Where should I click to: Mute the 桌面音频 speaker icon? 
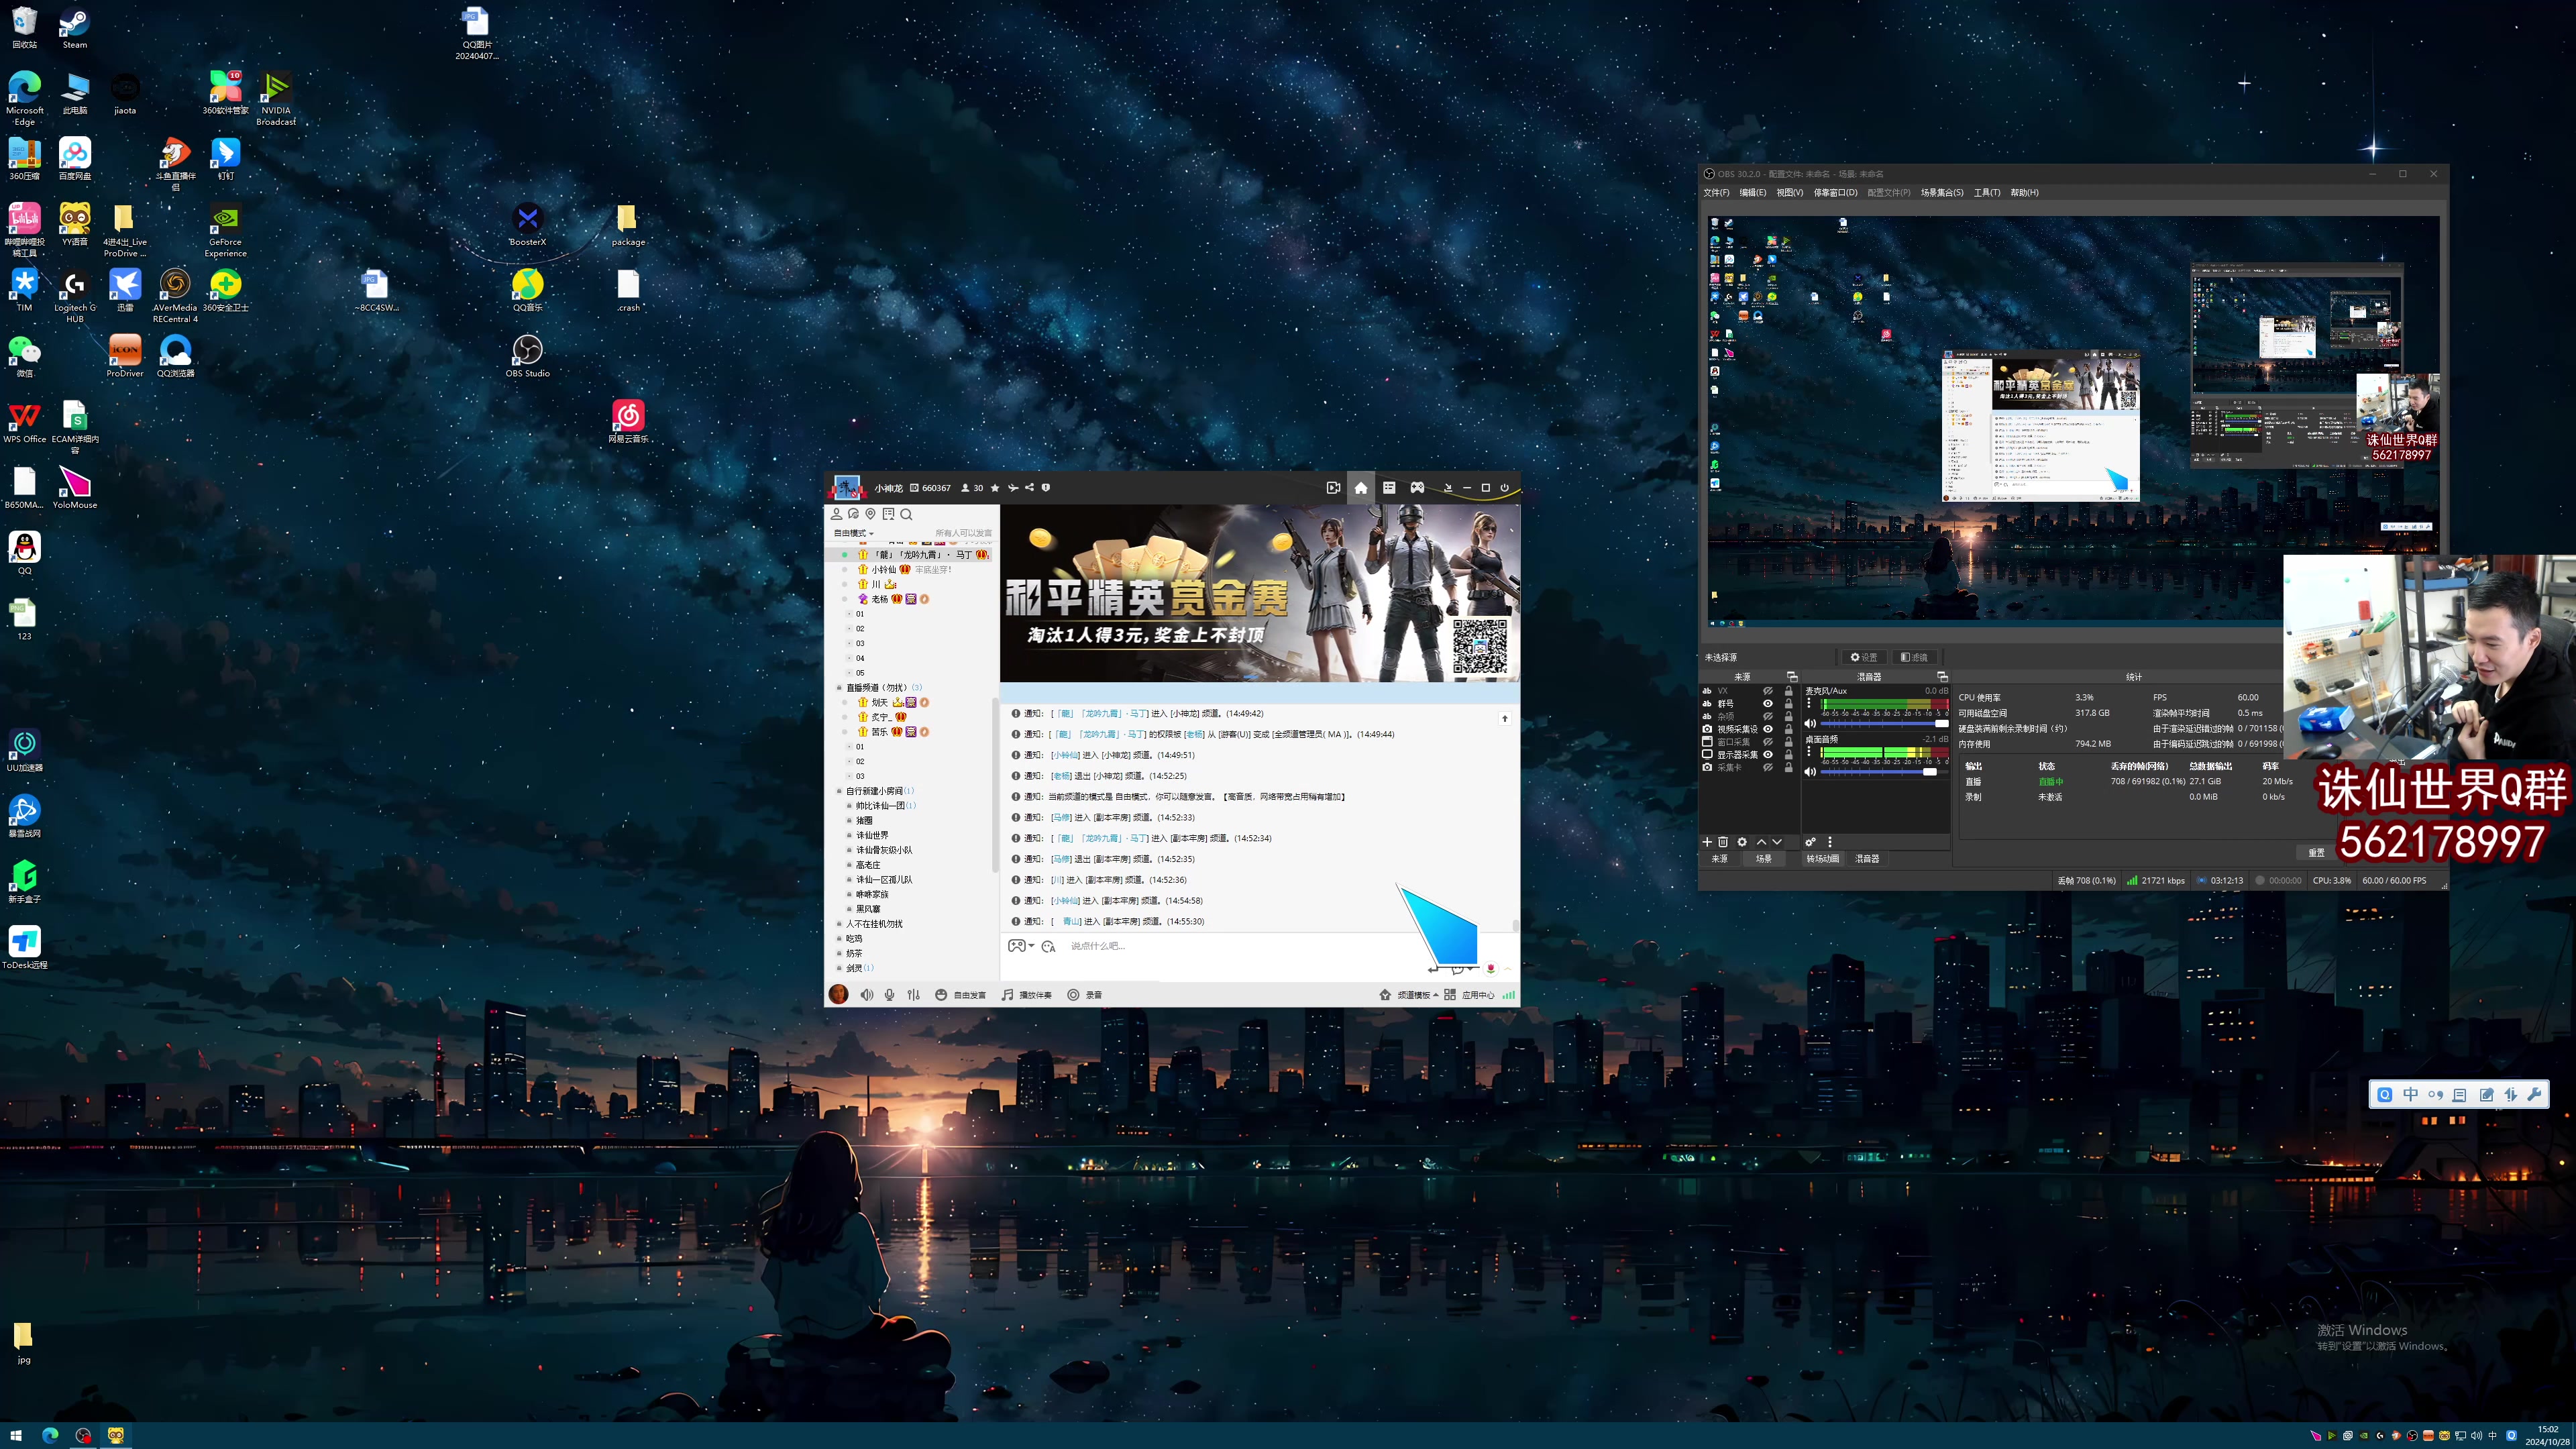1810,772
